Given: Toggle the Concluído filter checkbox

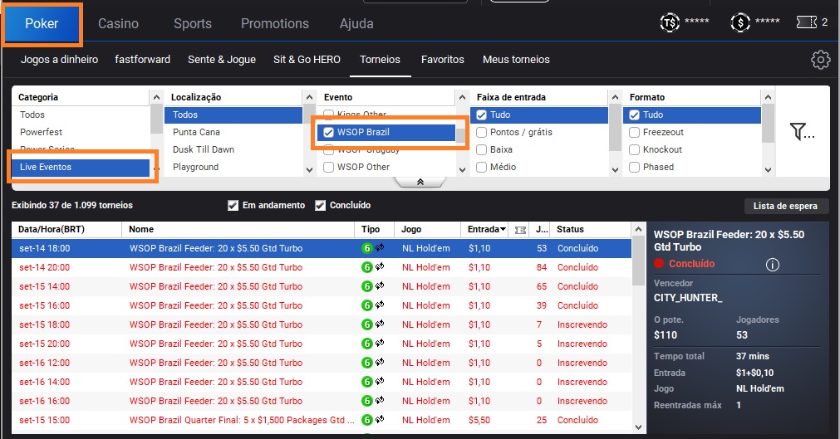Looking at the screenshot, I should [321, 206].
